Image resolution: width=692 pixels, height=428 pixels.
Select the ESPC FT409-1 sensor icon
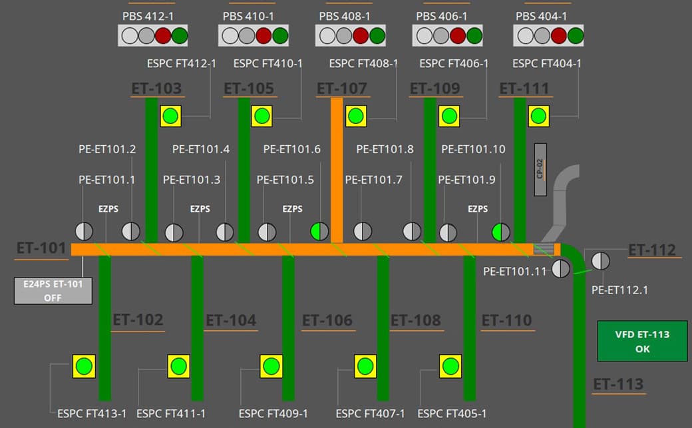coord(270,366)
